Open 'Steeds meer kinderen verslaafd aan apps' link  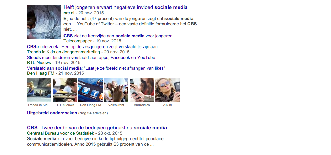91,57
